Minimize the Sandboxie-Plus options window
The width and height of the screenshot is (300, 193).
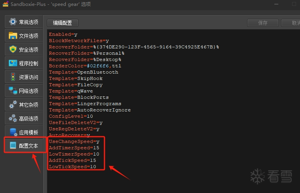click(276, 4)
